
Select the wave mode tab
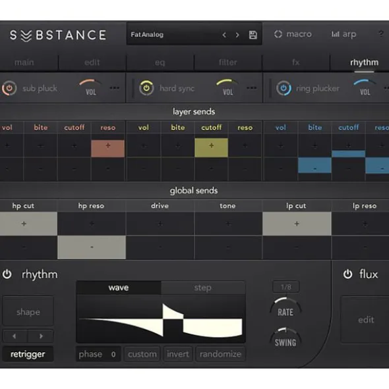click(x=119, y=288)
